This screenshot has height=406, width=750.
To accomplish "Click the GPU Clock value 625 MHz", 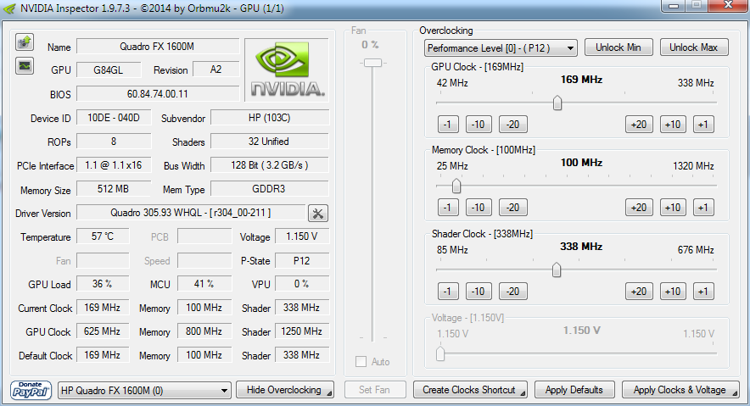I will tap(103, 331).
